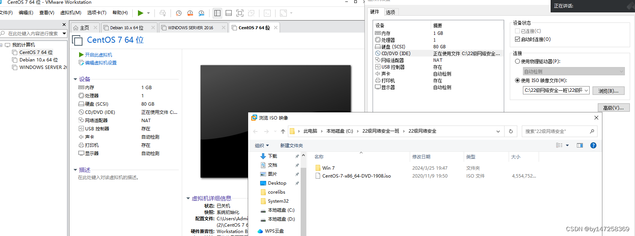Open the library search dropdown arrow
The height and width of the screenshot is (236, 635).
coord(64,33)
